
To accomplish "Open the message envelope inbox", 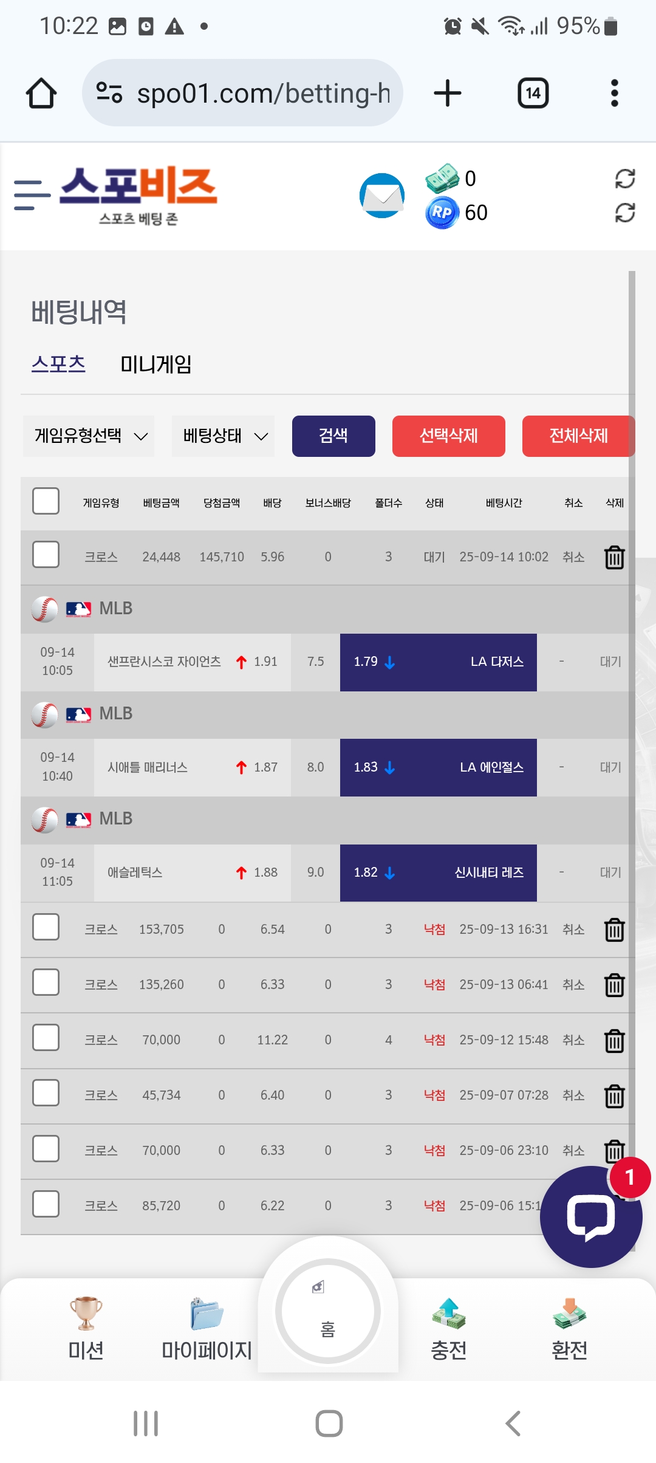I will click(382, 196).
